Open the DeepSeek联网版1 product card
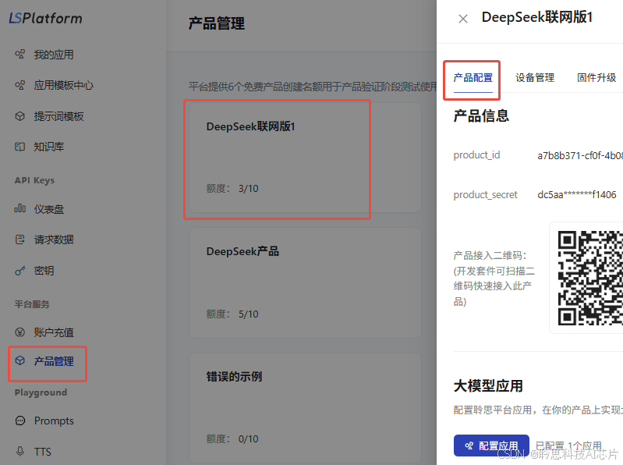 point(305,158)
